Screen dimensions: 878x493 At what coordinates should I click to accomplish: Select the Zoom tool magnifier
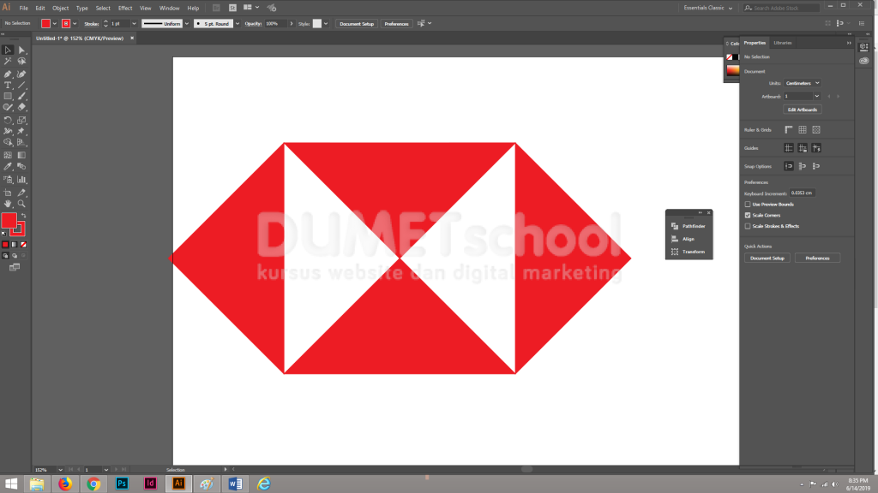(x=21, y=204)
